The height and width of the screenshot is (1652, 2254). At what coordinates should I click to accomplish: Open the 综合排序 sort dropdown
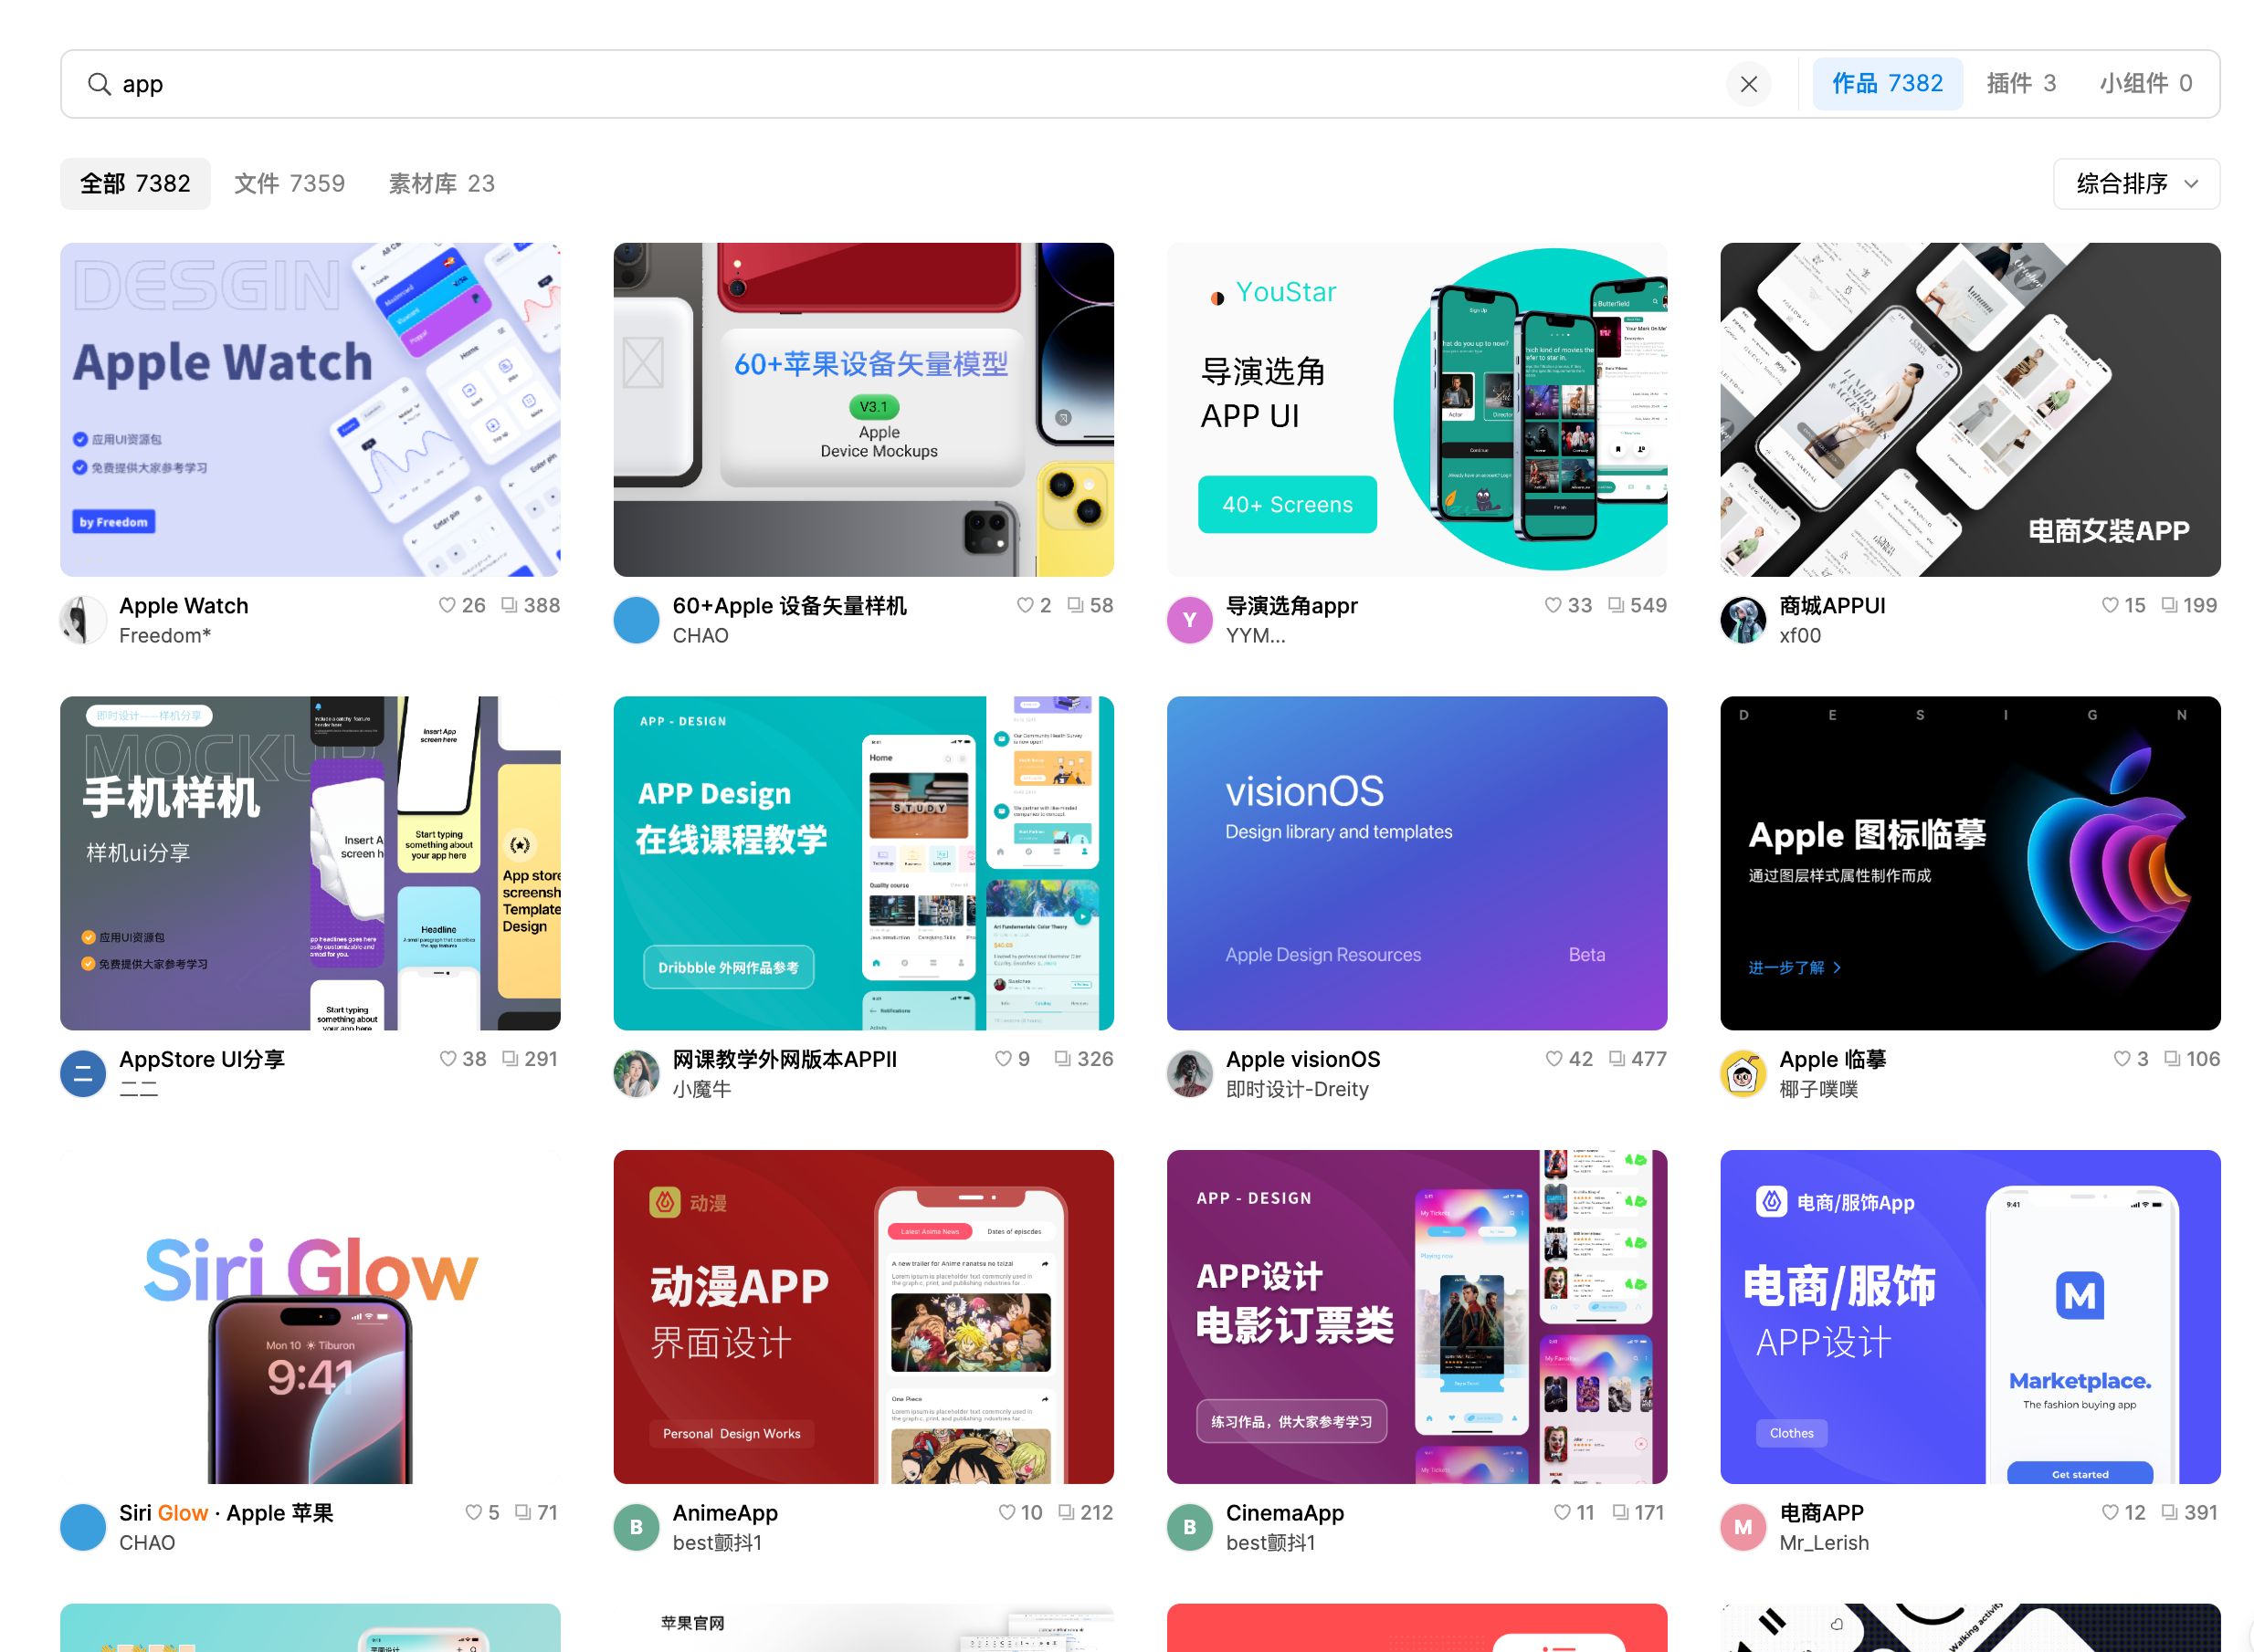click(x=2135, y=183)
